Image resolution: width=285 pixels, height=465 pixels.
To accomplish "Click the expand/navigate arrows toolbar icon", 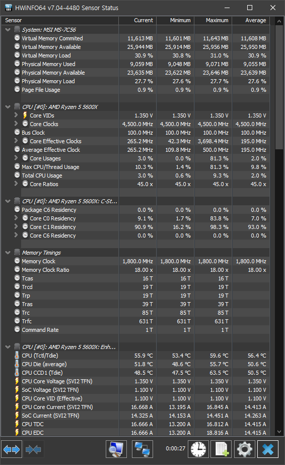I will coord(12,449).
